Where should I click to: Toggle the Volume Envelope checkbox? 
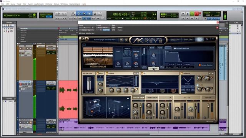175,49
